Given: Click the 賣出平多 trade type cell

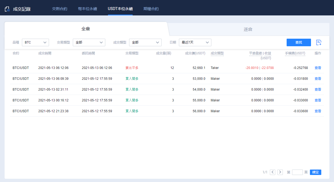Looking at the screenshot, I should [132, 68].
